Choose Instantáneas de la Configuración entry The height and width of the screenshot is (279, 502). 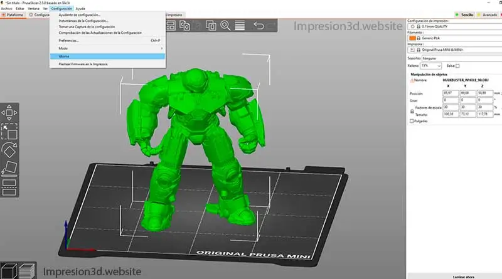click(x=107, y=21)
